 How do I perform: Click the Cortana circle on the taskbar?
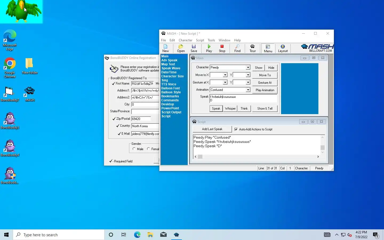point(111,235)
